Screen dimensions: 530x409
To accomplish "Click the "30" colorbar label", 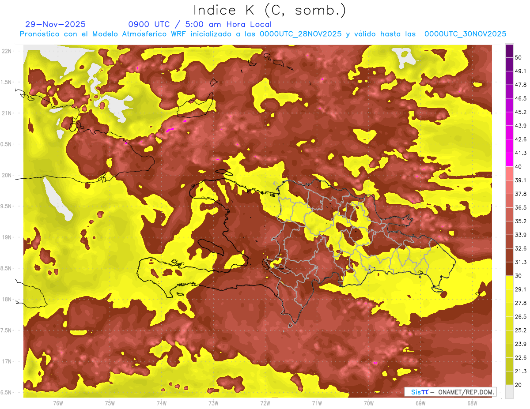I will click(x=519, y=276).
